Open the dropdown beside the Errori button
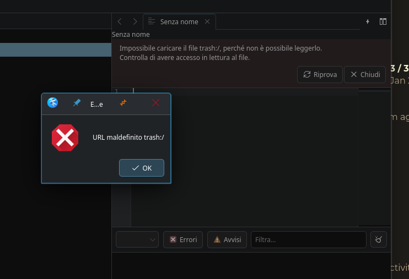409x279 pixels. 137,239
